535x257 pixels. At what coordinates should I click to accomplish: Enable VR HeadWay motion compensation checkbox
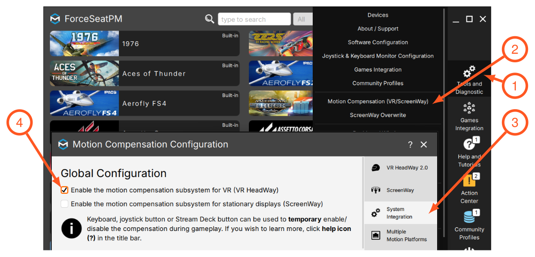[x=64, y=190]
